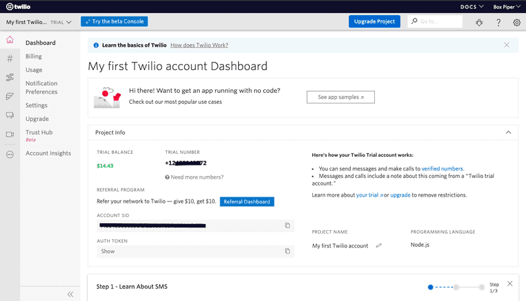Open the settings gear icon

tap(517, 22)
